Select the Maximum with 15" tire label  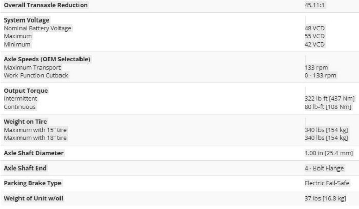pos(35,130)
